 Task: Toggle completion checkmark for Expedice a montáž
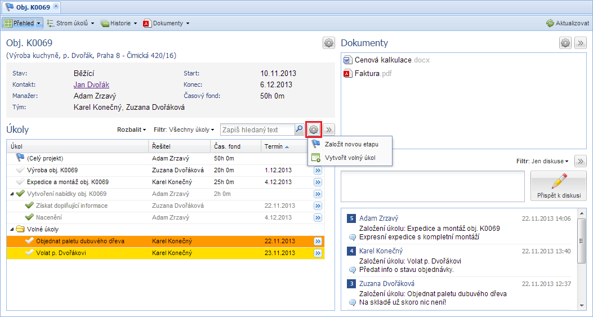(21, 182)
